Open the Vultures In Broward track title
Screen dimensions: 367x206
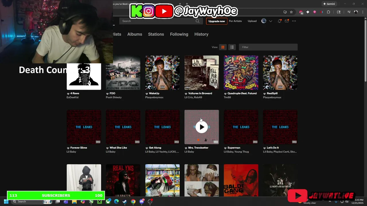tap(200, 93)
